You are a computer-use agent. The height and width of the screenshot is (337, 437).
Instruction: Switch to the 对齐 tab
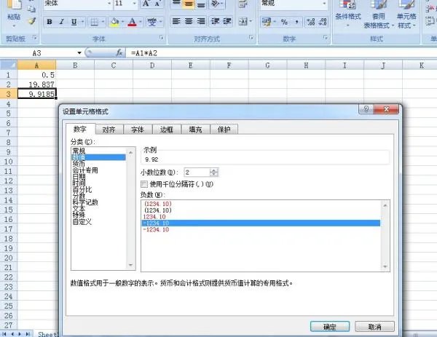point(109,130)
